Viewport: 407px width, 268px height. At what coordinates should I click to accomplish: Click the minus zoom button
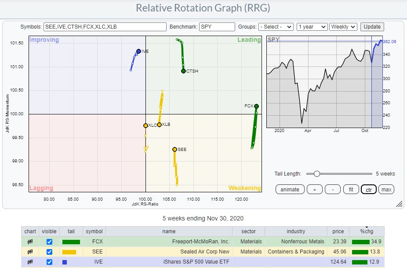(333, 190)
